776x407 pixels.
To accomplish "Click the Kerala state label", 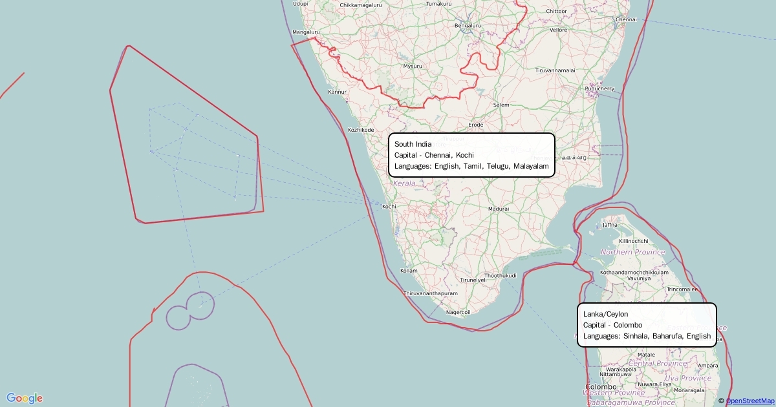I will (x=404, y=183).
